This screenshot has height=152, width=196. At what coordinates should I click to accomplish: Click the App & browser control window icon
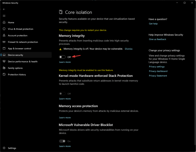tap(4, 48)
